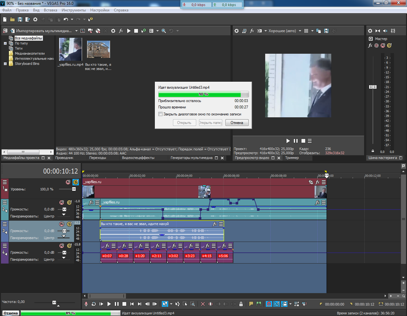Click the Undo arrow icon in main toolbar
Screen dimensions: 407x316
click(x=66, y=19)
